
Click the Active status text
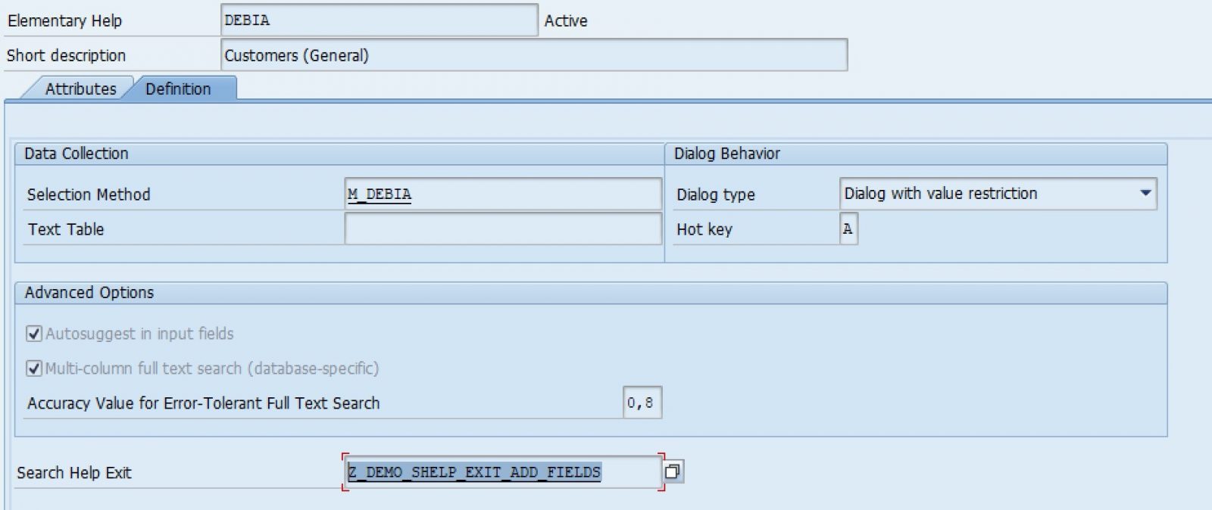click(566, 21)
